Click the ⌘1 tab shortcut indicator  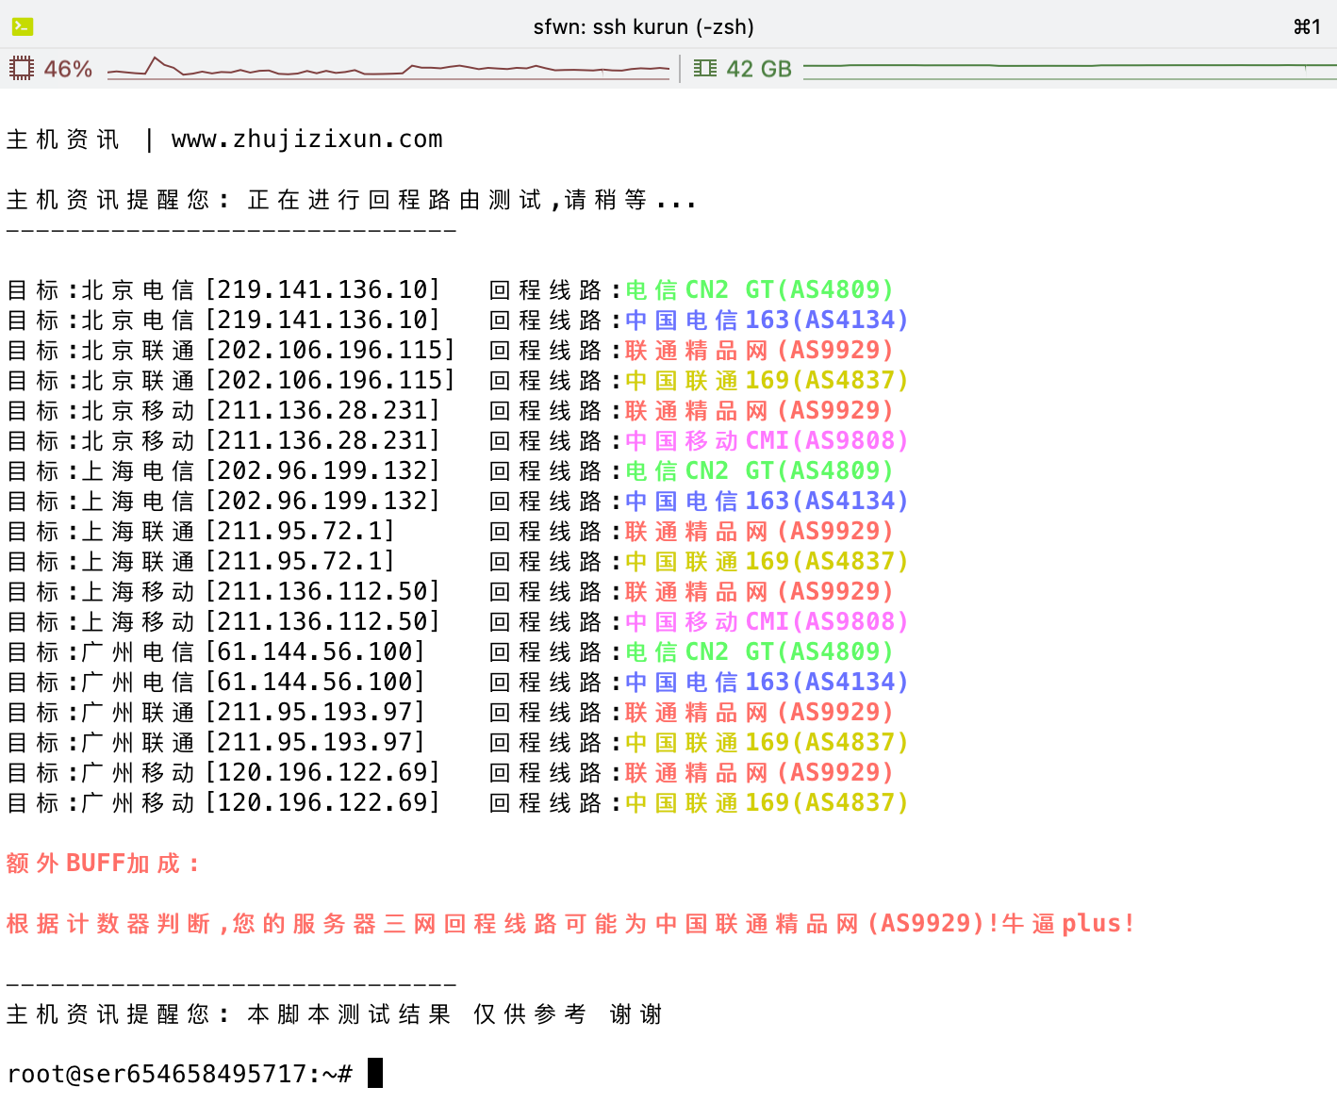click(x=1307, y=26)
